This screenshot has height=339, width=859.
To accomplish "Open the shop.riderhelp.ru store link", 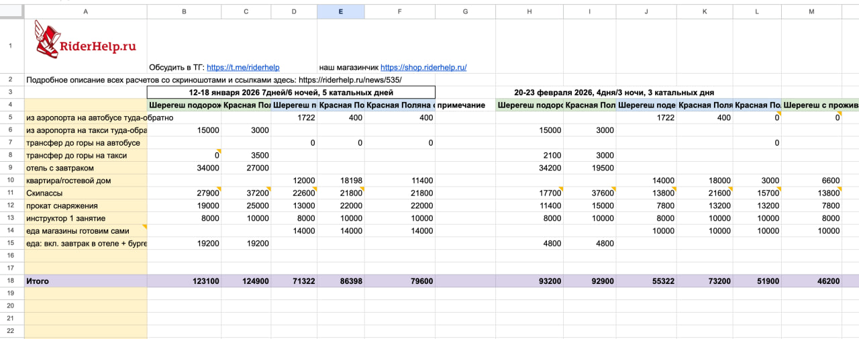I will pos(423,67).
